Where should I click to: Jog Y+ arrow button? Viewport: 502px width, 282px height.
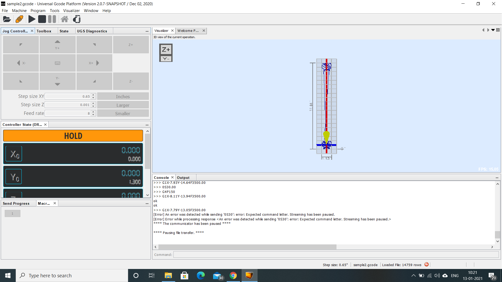(58, 45)
